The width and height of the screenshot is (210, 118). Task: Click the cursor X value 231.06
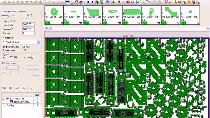[x=13, y=57]
